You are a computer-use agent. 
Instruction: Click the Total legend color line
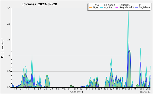[91, 5]
